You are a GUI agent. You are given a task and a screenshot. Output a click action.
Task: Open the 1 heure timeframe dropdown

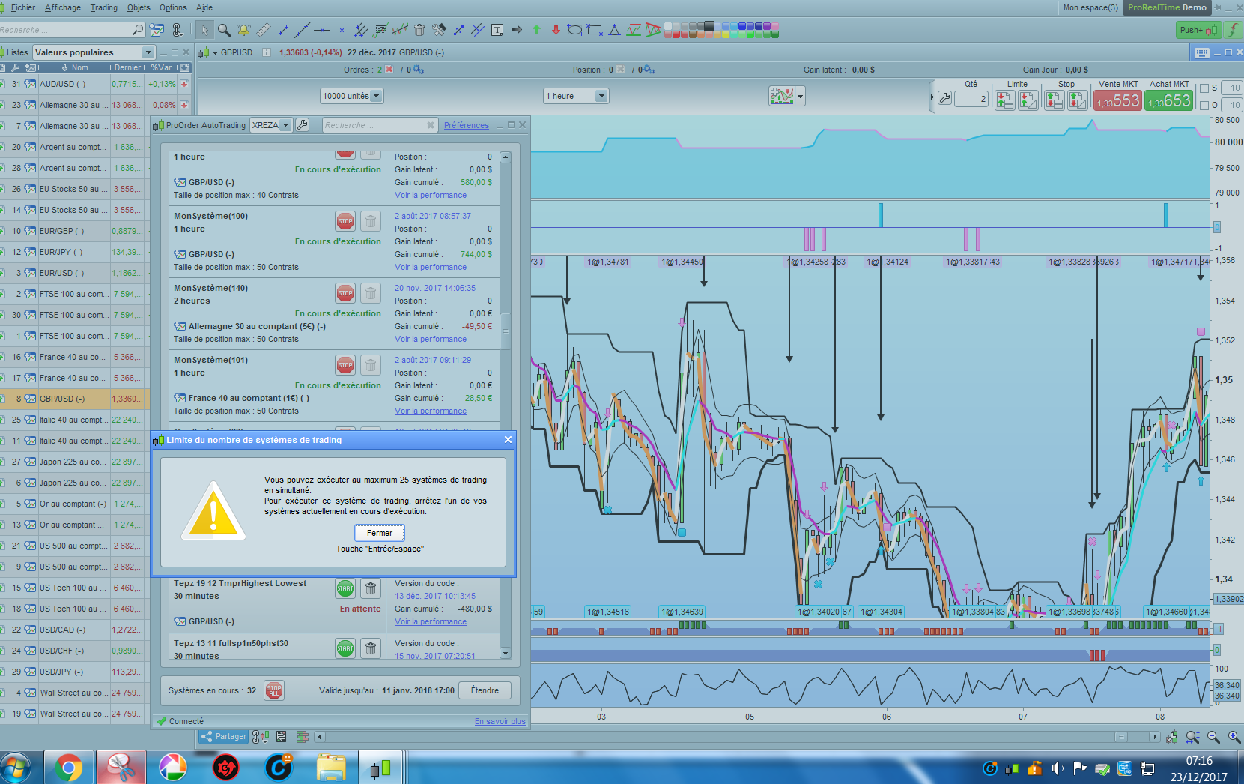tap(601, 96)
